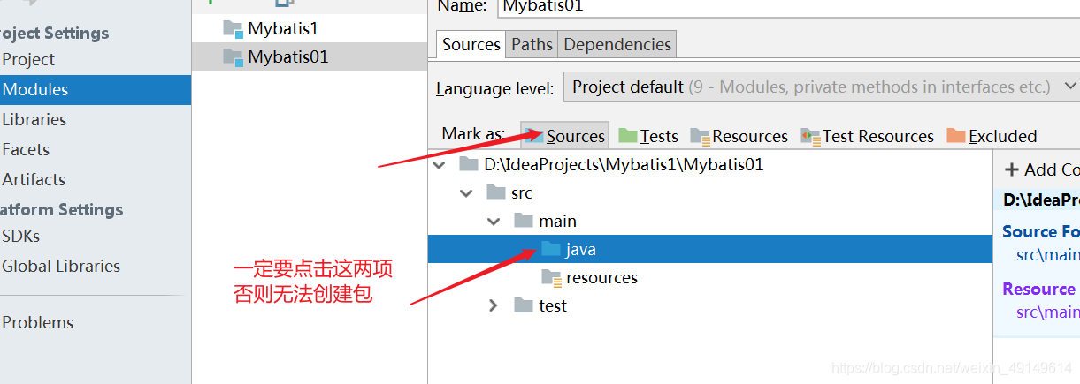This screenshot has height=384, width=1080.
Task: Select Modules in the settings sidebar
Action: pyautogui.click(x=96, y=89)
